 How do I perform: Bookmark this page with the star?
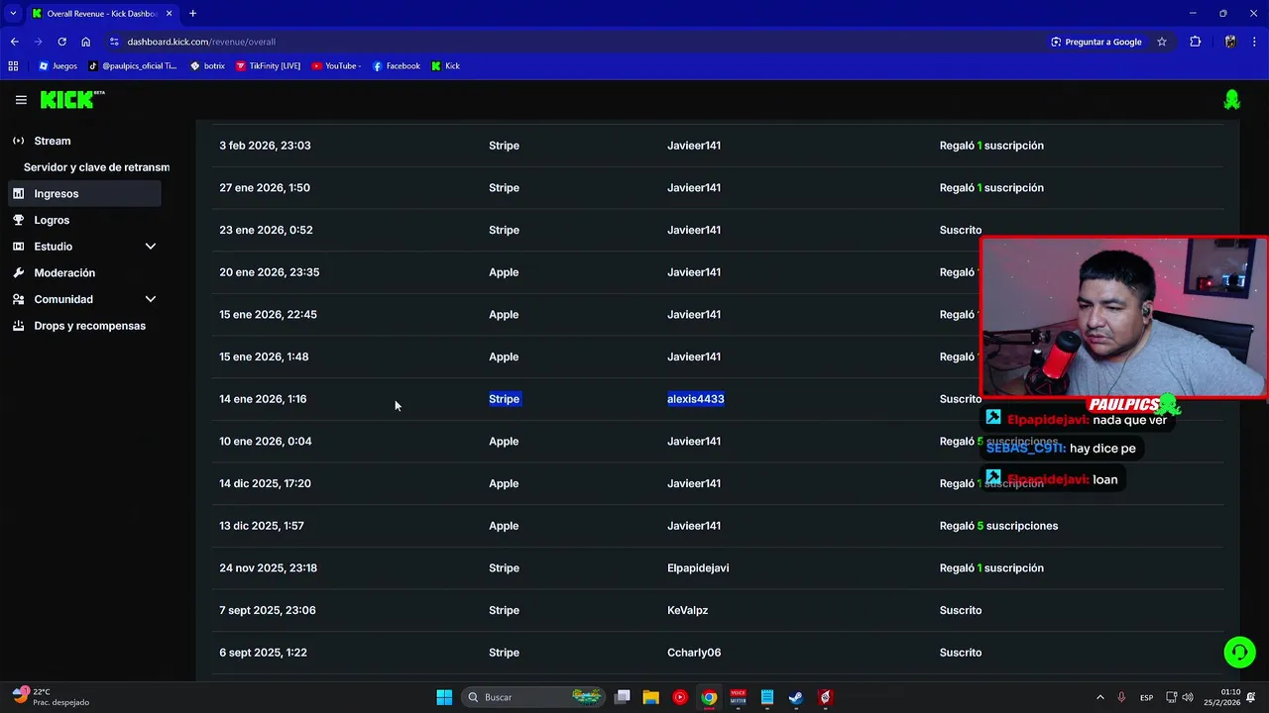pos(1162,42)
